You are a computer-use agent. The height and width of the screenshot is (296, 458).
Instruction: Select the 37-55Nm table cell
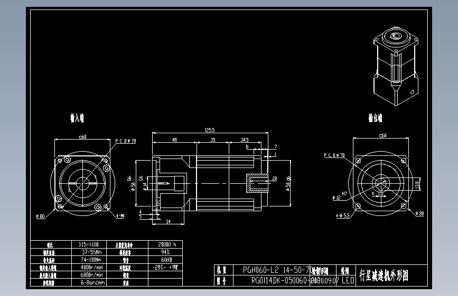[89, 252]
